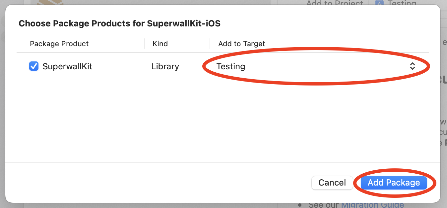Click the Add to Project label
Image resolution: width=447 pixels, height=208 pixels.
[335, 3]
